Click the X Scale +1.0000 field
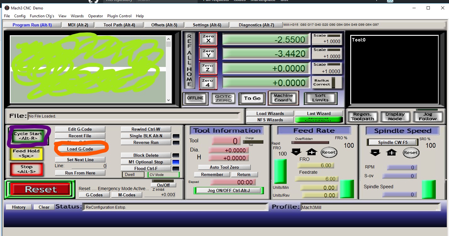449x236 pixels. 327,41
